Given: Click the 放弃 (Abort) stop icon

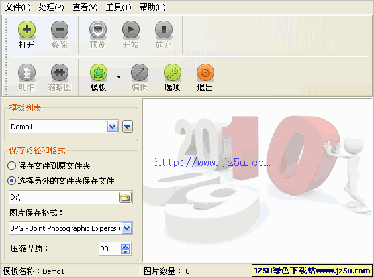Looking at the screenshot, I should click(164, 29).
